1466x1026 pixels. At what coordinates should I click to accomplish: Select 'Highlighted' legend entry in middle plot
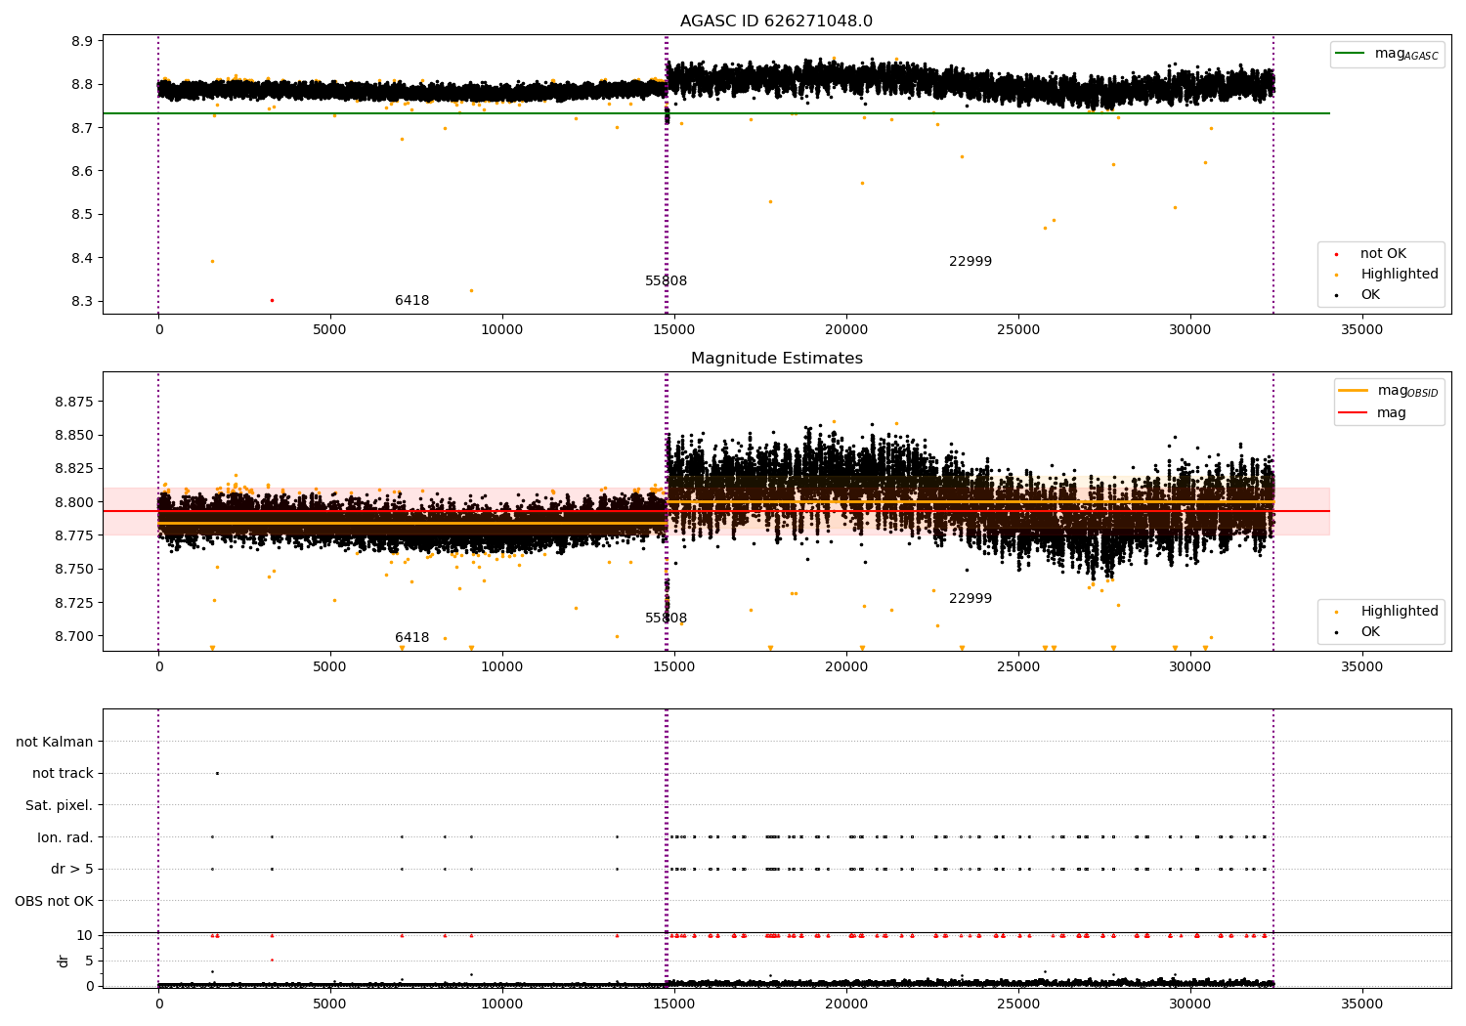click(1400, 612)
